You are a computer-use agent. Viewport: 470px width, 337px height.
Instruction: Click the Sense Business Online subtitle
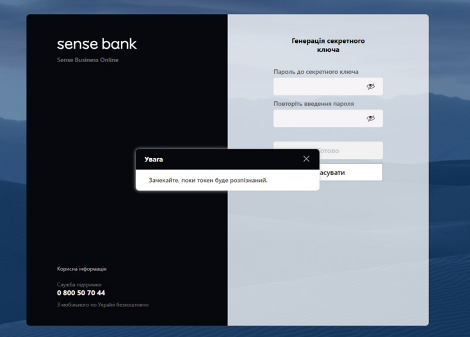[88, 60]
